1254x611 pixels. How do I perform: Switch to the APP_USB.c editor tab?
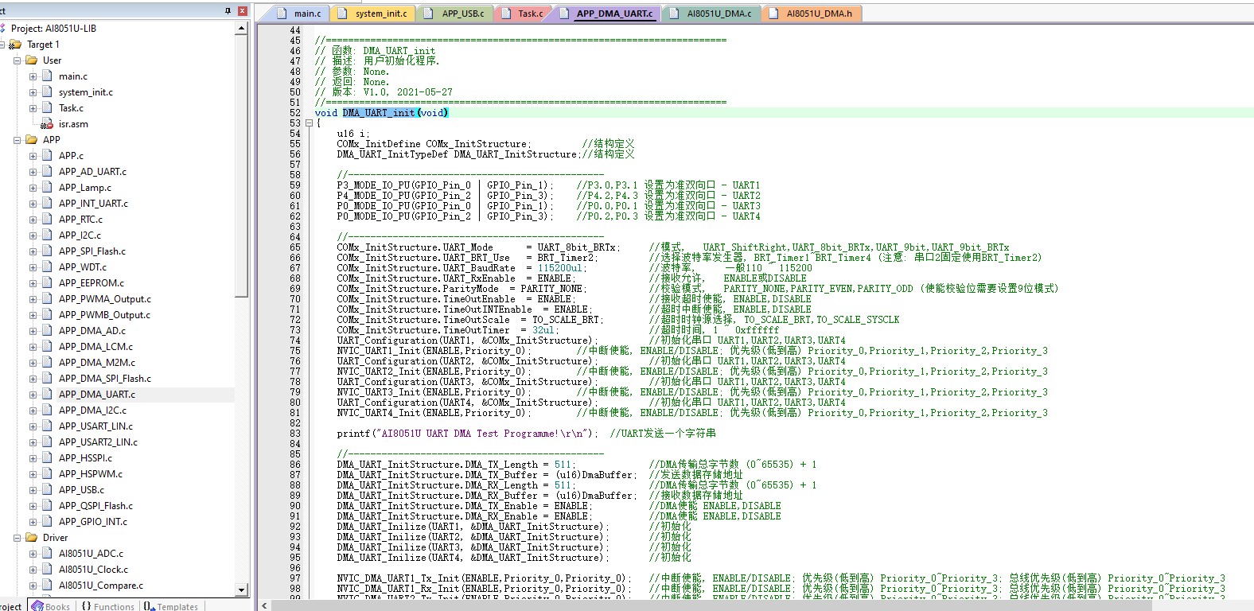click(x=454, y=14)
